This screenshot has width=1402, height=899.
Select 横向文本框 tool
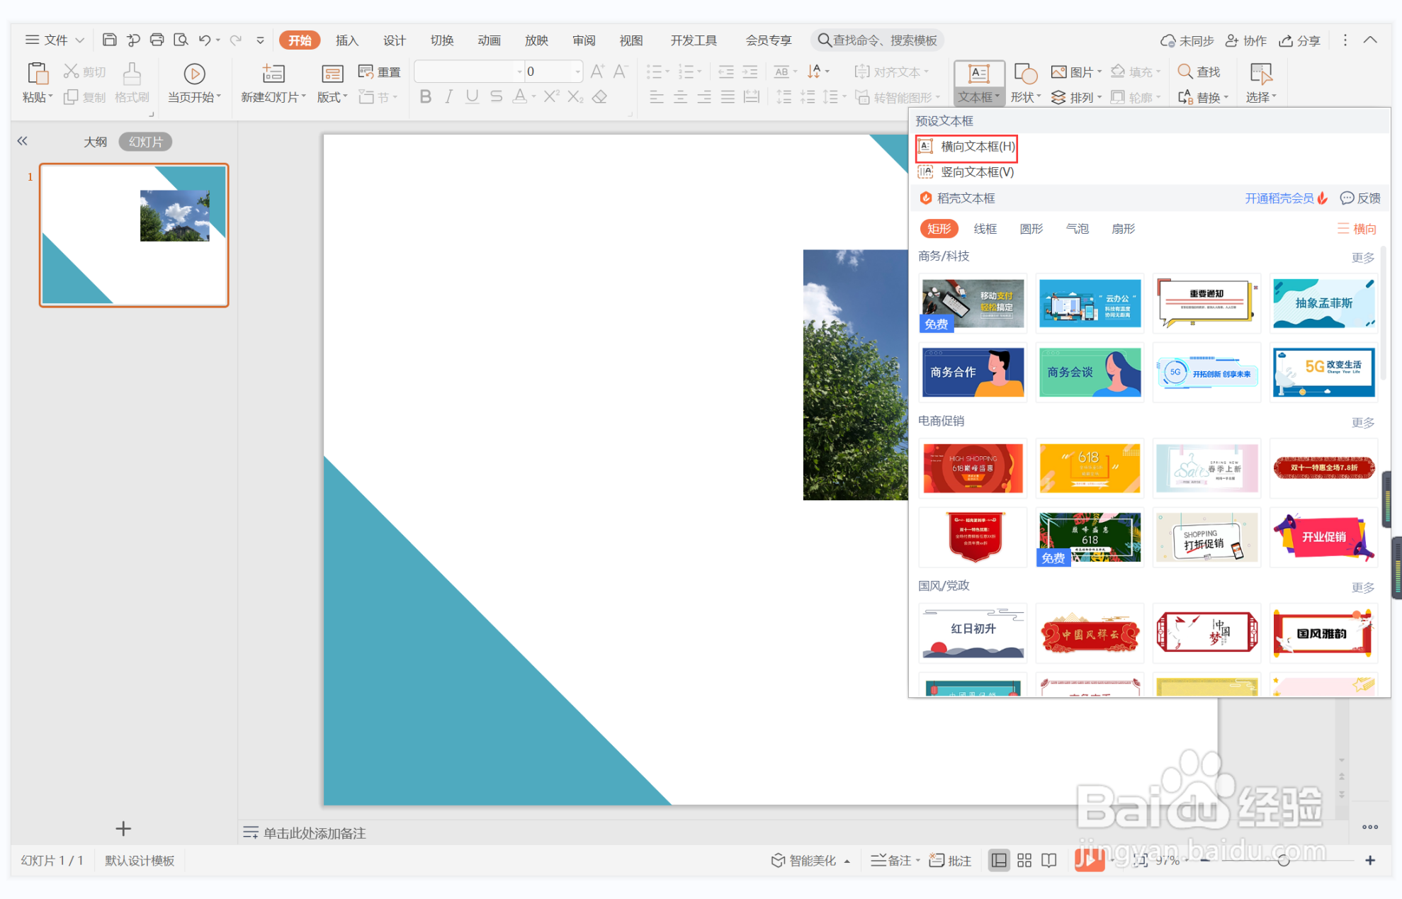976,146
